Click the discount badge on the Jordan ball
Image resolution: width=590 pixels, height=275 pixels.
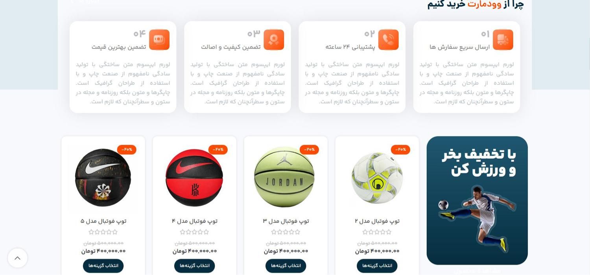(x=309, y=150)
